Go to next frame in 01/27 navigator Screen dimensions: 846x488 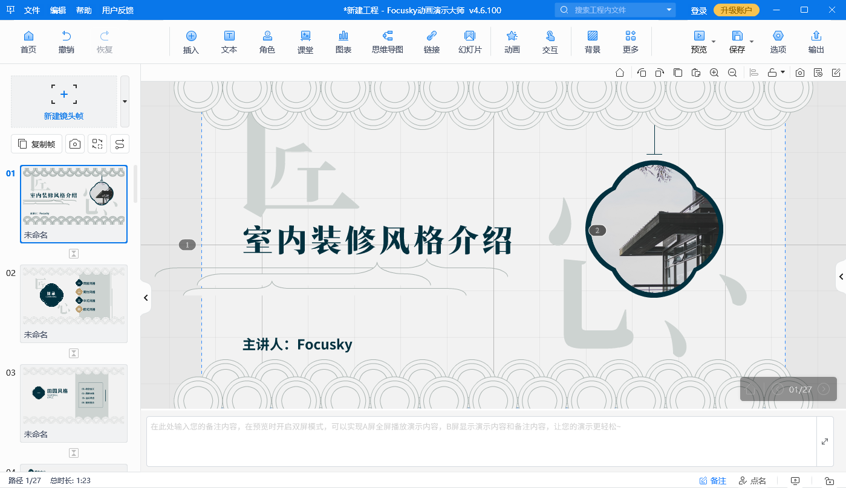824,389
